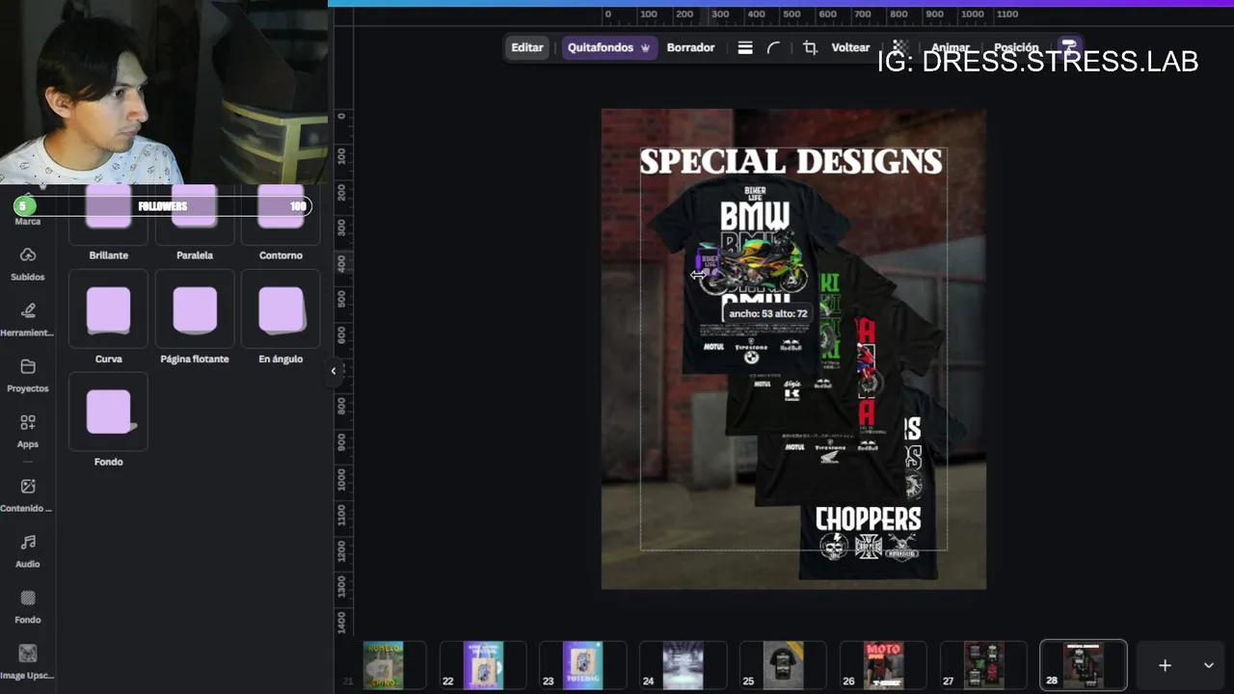The width and height of the screenshot is (1234, 694).
Task: Select the crop tool in toolbar
Action: [810, 47]
